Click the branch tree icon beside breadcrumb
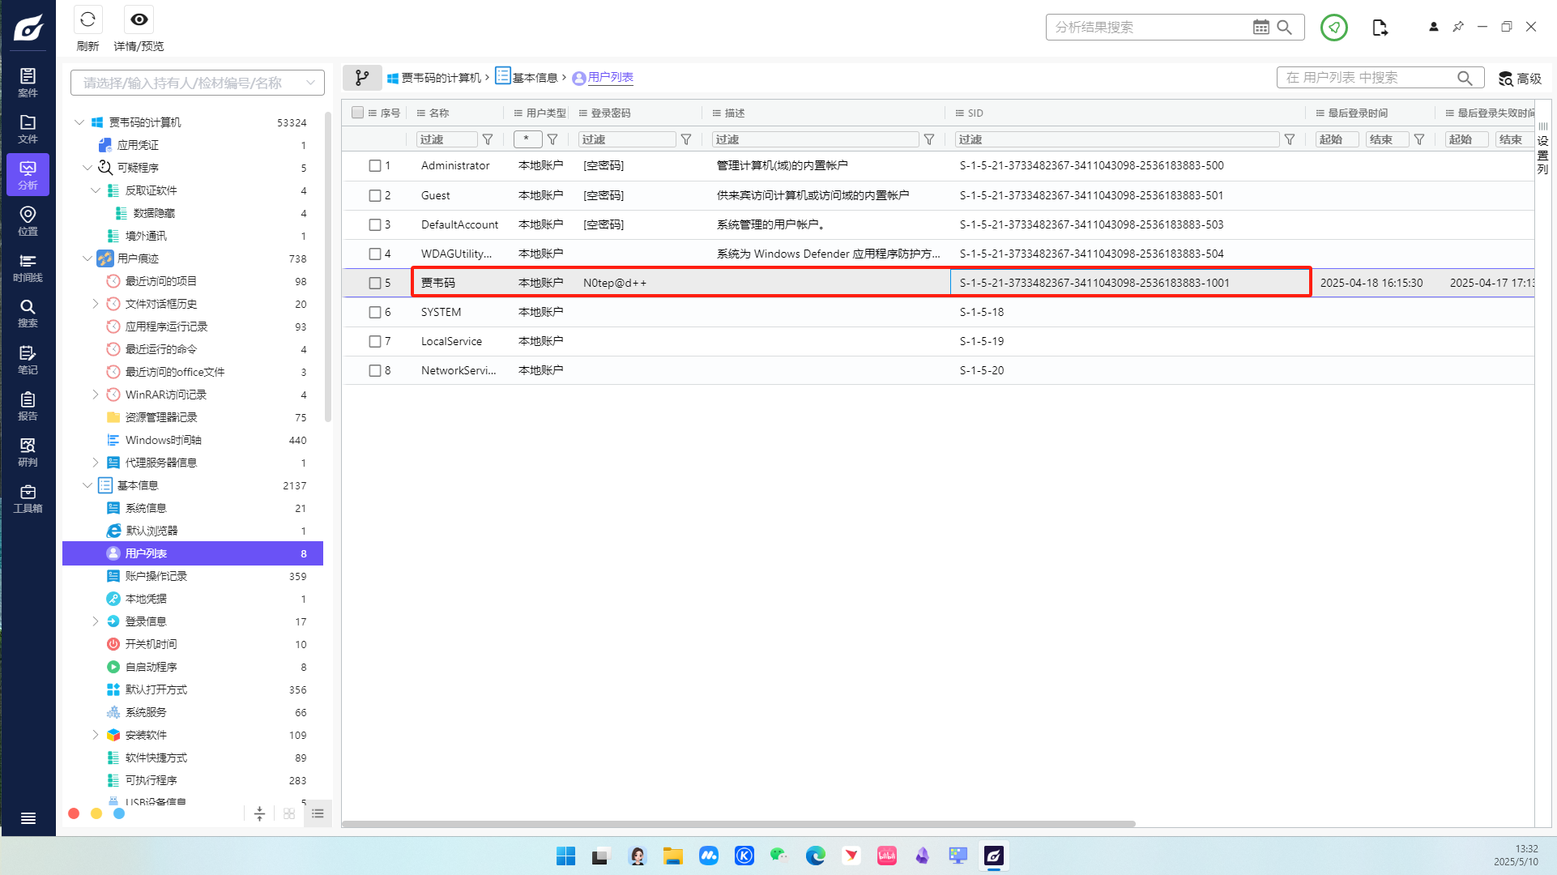1557x875 pixels. (x=362, y=78)
